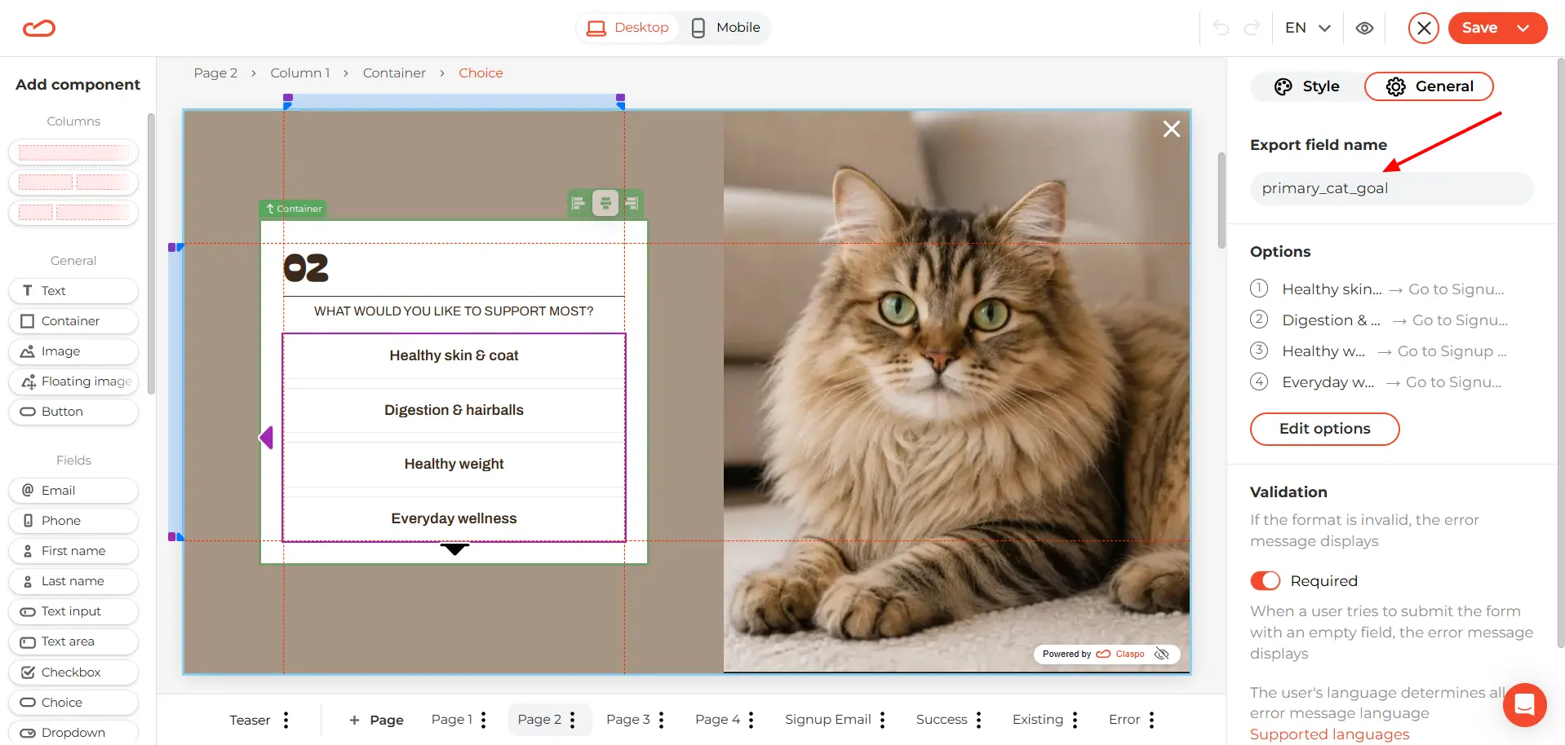The width and height of the screenshot is (1565, 745).
Task: Add a two equal columns layout
Action: (73, 183)
